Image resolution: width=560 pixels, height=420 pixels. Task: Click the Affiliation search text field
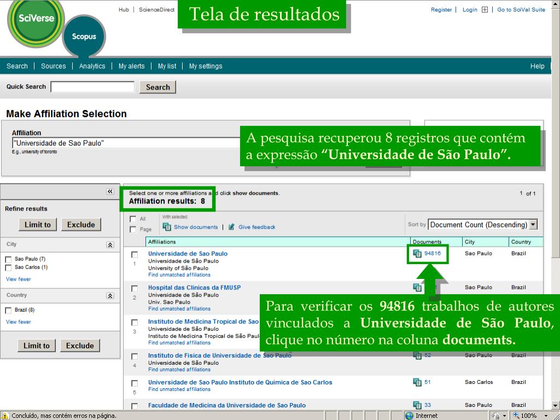(x=126, y=143)
